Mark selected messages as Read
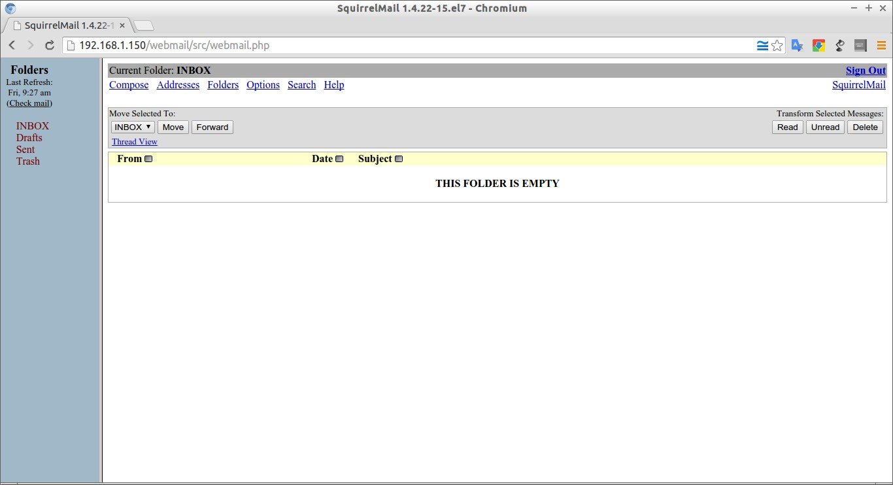The height and width of the screenshot is (485, 893). (x=788, y=127)
